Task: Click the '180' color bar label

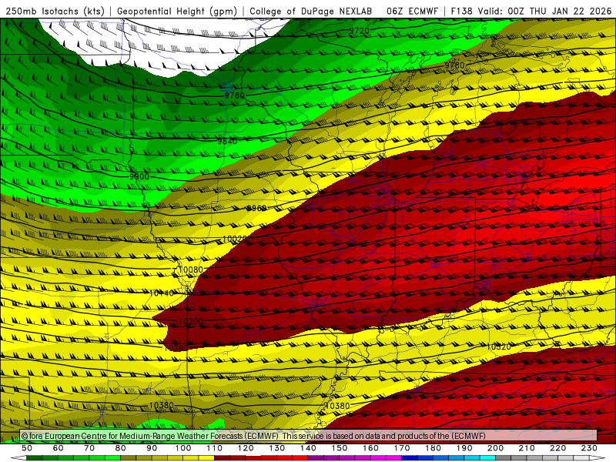Action: [x=433, y=448]
